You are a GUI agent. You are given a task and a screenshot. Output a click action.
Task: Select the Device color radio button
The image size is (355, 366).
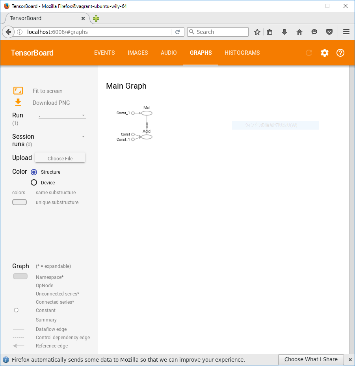(34, 182)
